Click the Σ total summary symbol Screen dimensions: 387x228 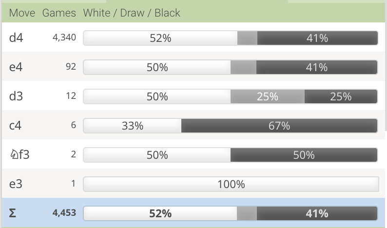[13, 213]
